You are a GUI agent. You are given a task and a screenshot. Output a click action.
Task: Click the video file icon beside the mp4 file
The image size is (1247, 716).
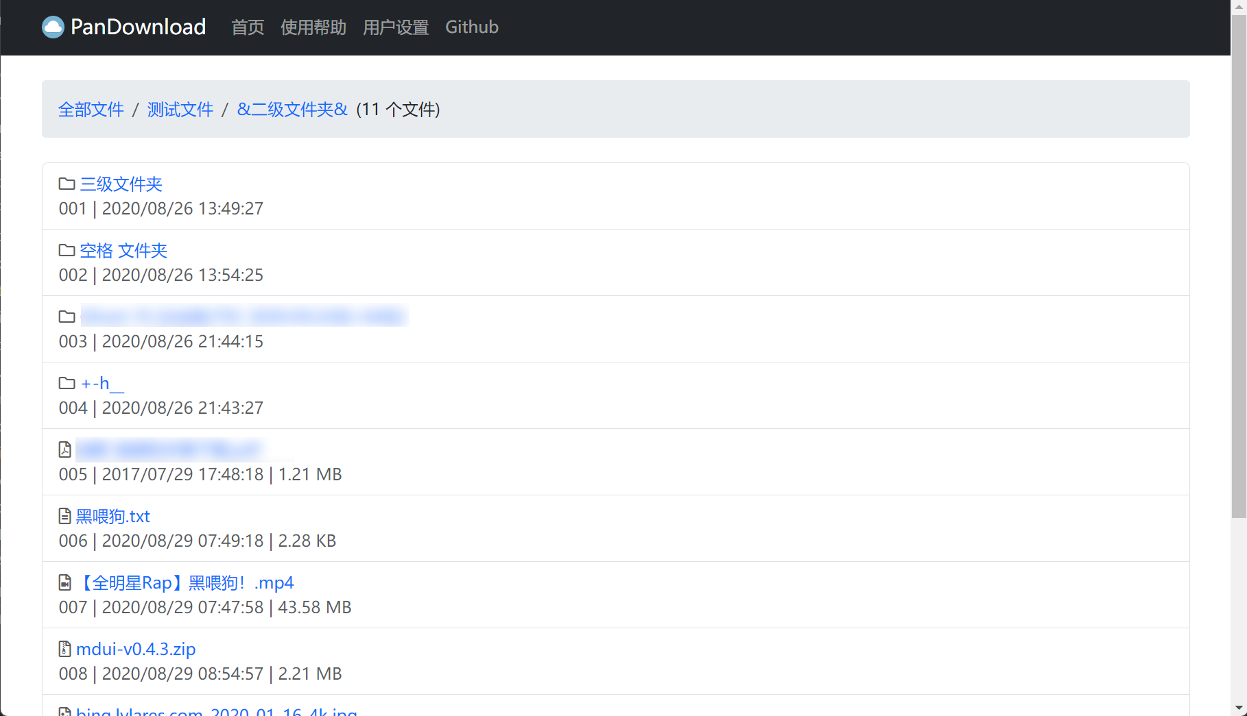64,582
